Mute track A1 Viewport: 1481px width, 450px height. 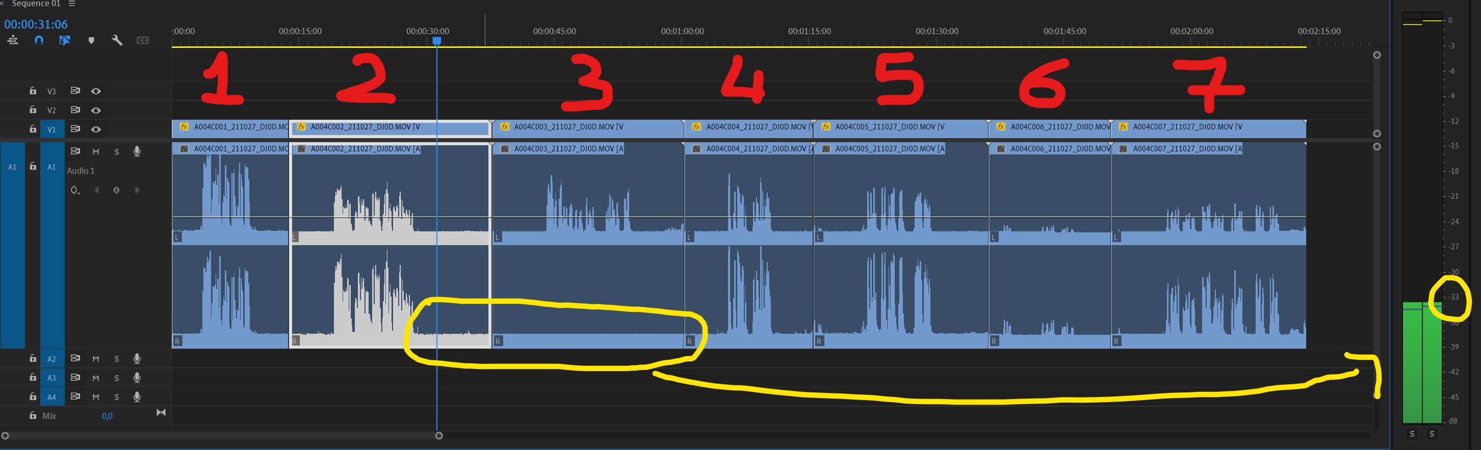[96, 152]
